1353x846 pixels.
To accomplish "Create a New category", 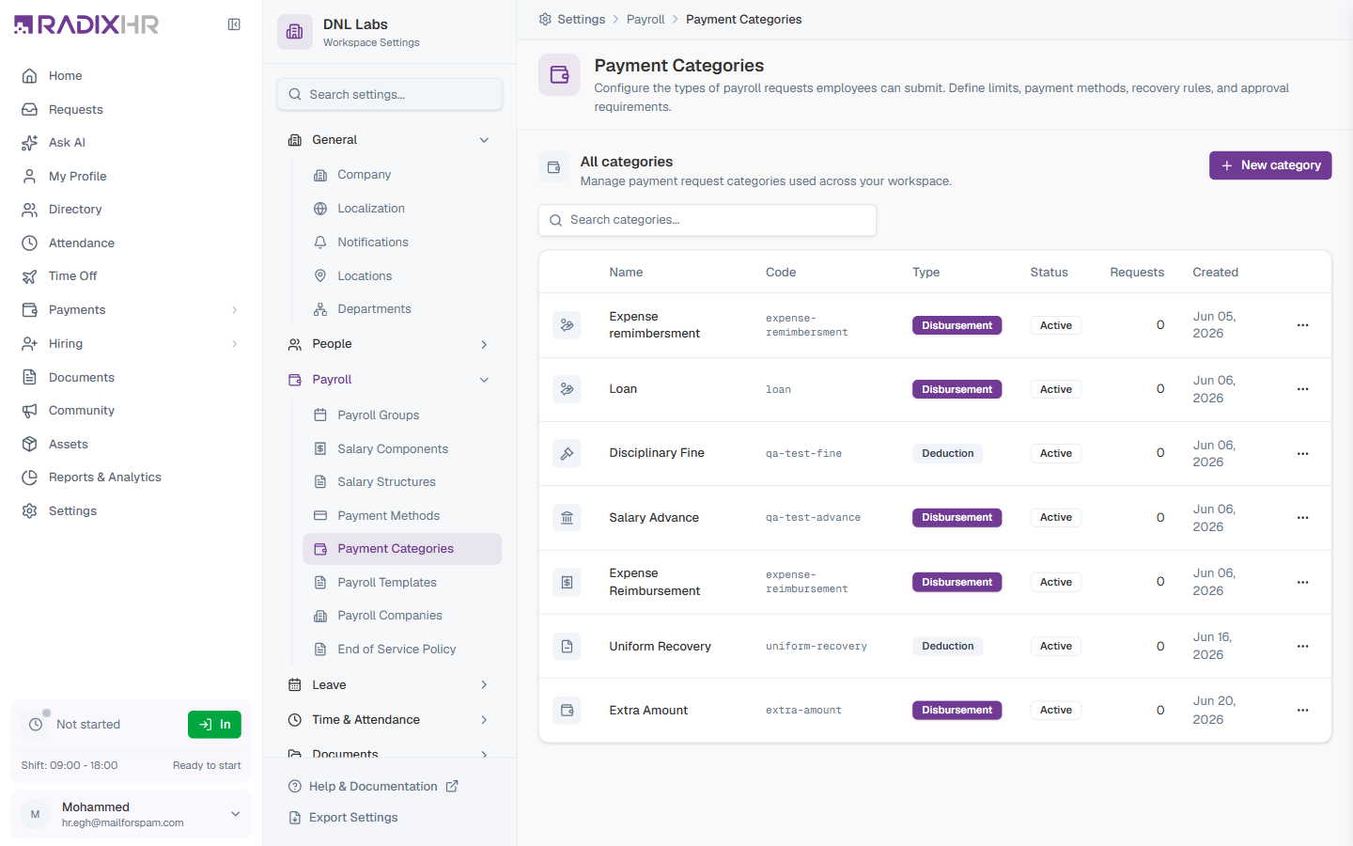I will (x=1270, y=165).
